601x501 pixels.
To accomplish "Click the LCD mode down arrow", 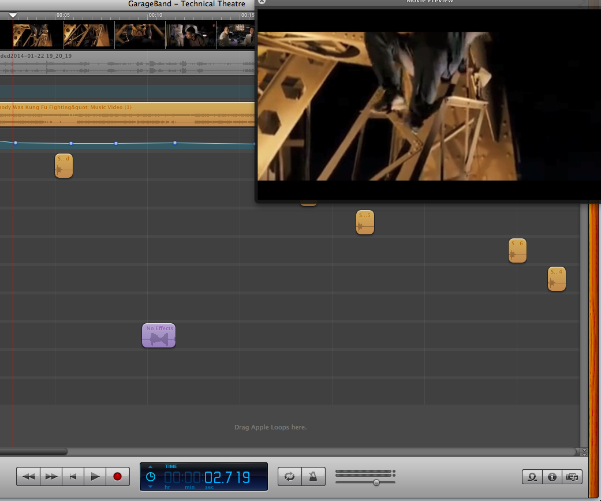I will [150, 487].
